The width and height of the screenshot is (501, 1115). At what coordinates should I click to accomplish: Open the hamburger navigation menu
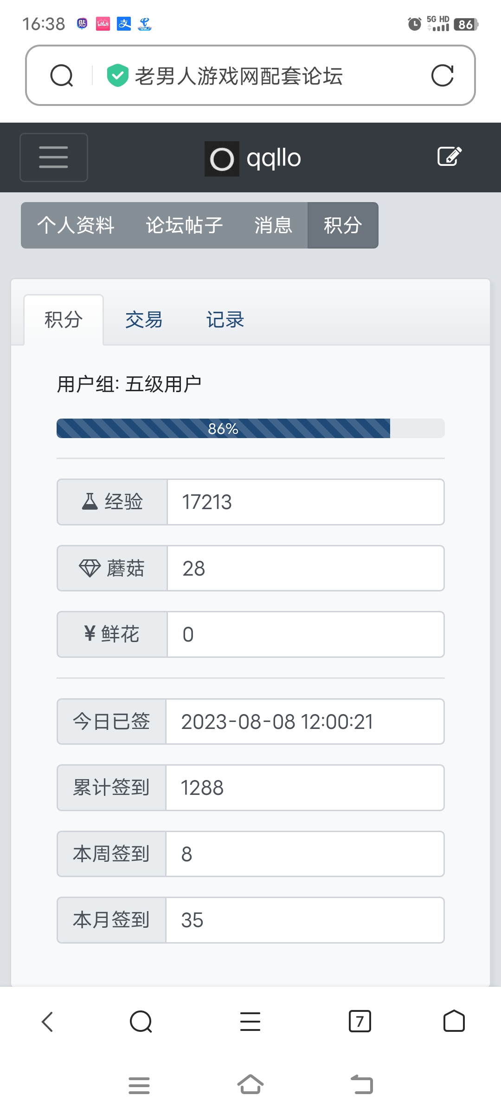(x=54, y=157)
